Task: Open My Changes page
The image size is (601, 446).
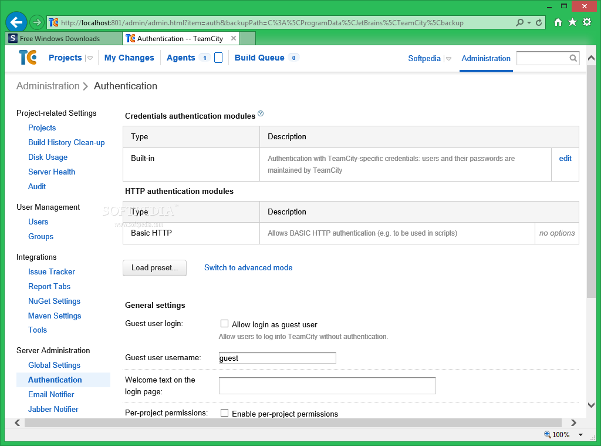Action: [129, 58]
